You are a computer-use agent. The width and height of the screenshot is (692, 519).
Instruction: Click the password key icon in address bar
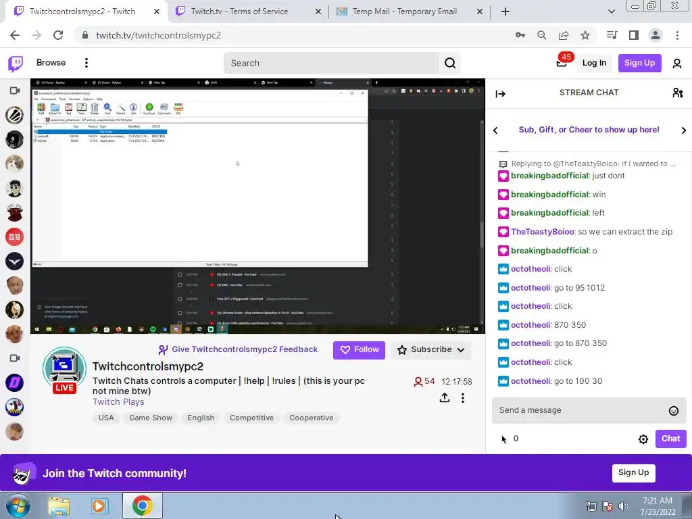click(520, 35)
